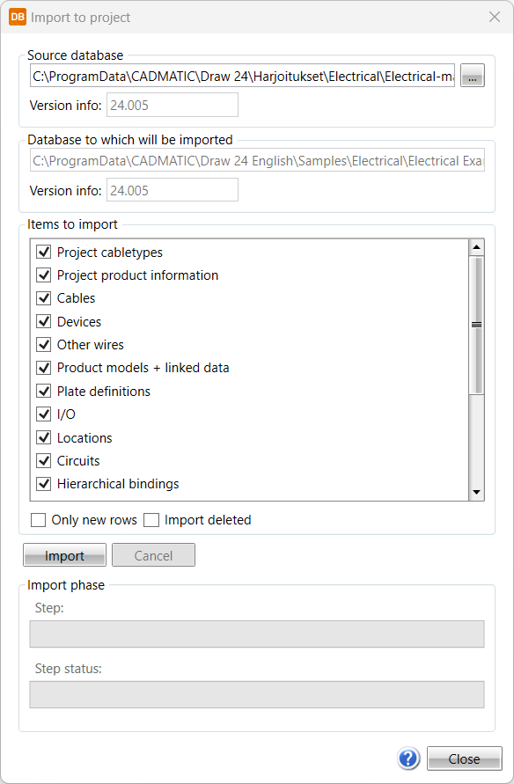Toggle the Devices checkbox
Screen dimensions: 514x784
tap(44, 321)
